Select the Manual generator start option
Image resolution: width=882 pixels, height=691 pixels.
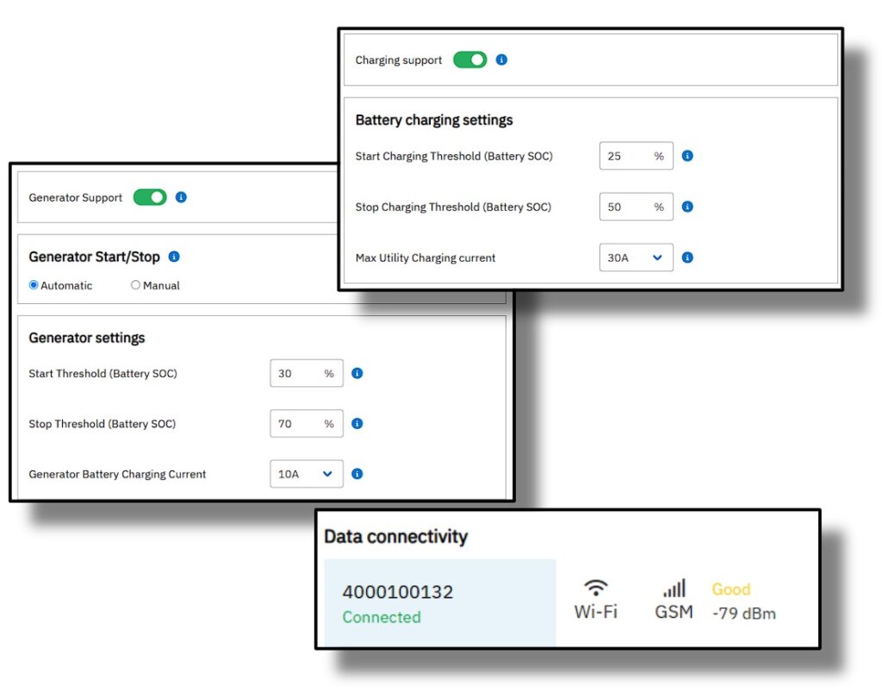tap(135, 285)
